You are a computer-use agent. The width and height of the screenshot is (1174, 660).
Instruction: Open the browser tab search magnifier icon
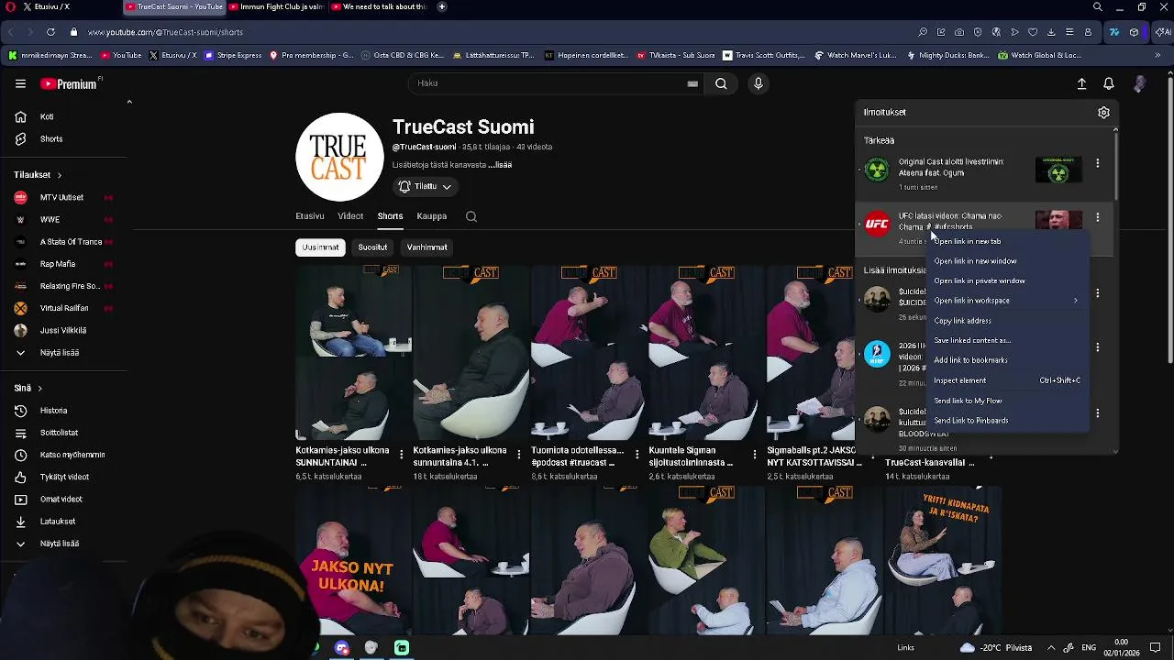click(x=1097, y=6)
